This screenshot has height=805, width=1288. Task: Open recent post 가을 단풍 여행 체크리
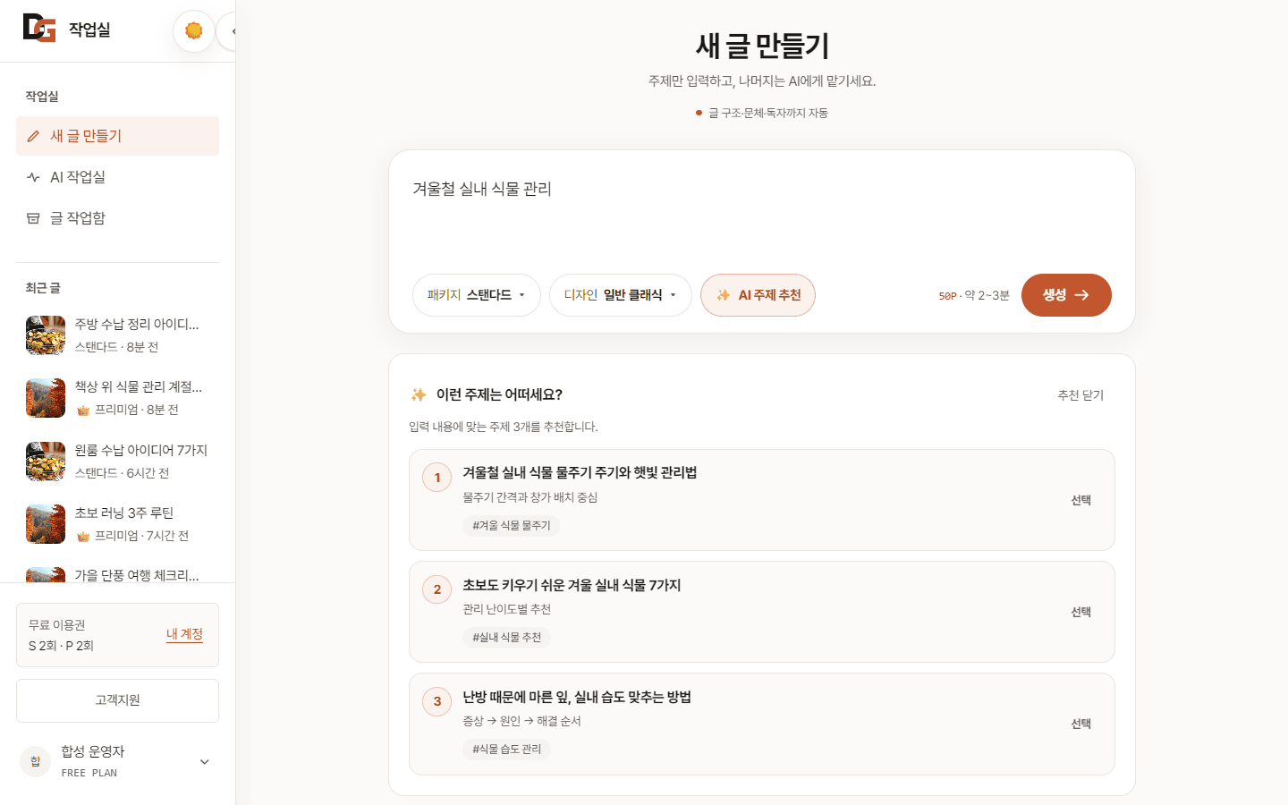pos(117,572)
